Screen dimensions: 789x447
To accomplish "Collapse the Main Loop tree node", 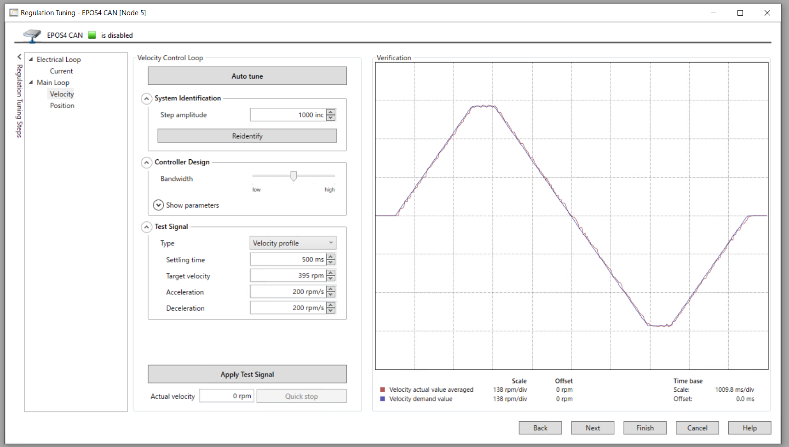I will pos(31,82).
